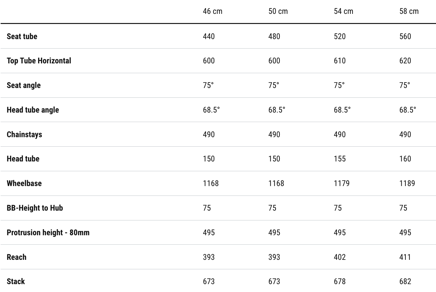436x292 pixels.
Task: Select the 610 top tube value
Action: pos(340,61)
